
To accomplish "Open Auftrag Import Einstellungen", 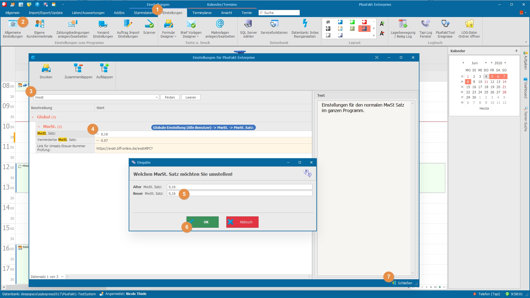I will (128, 29).
